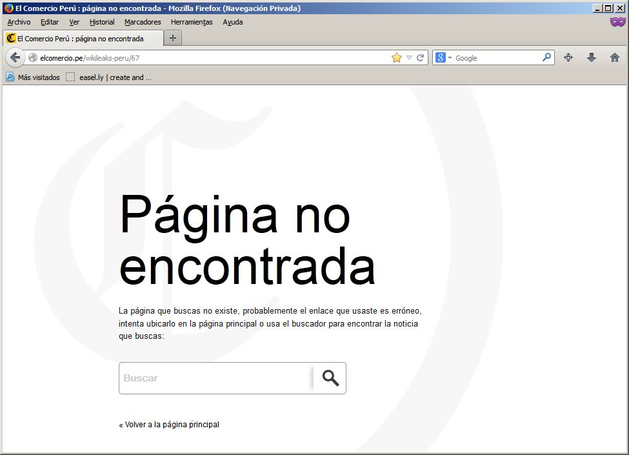Open the Archivo menu
The height and width of the screenshot is (455, 629).
(19, 22)
